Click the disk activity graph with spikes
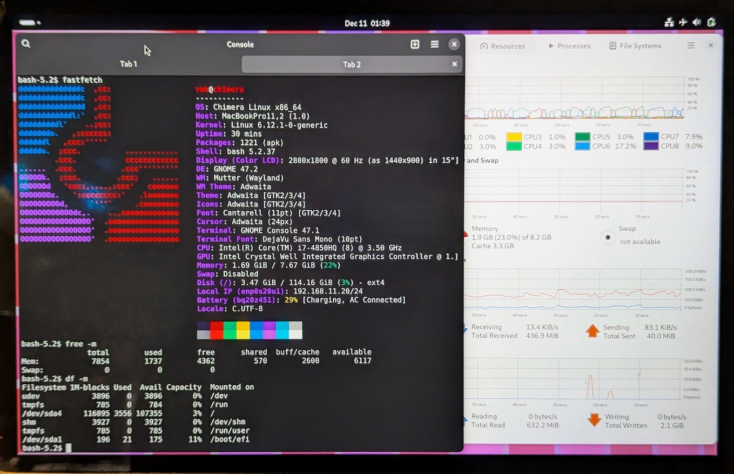This screenshot has width=734, height=474. click(574, 379)
